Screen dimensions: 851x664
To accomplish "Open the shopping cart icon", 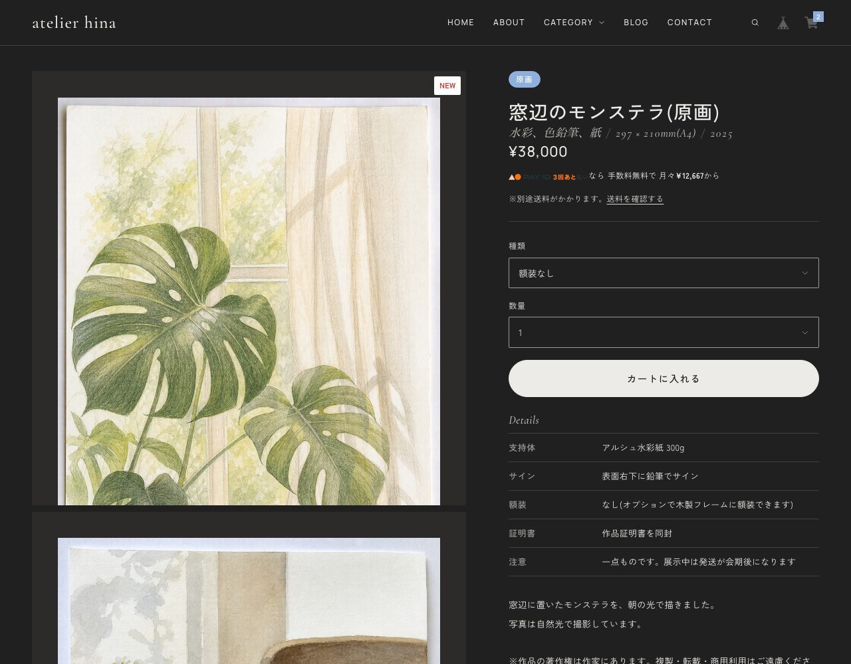I will 811,23.
